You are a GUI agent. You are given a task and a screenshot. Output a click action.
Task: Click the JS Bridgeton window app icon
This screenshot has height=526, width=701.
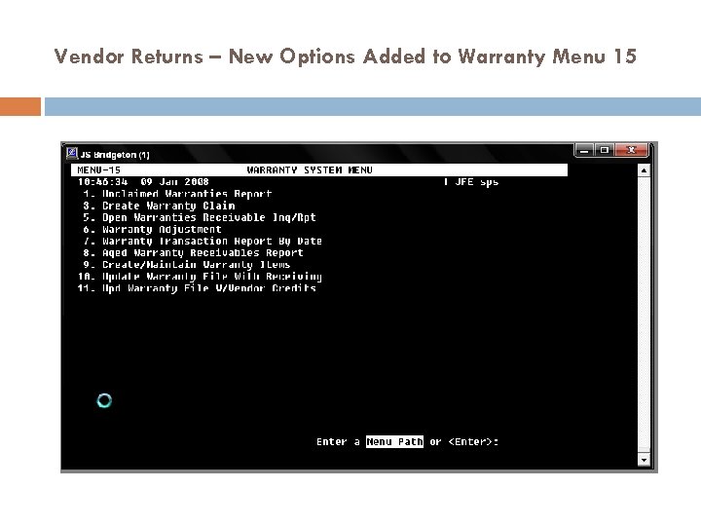click(72, 153)
